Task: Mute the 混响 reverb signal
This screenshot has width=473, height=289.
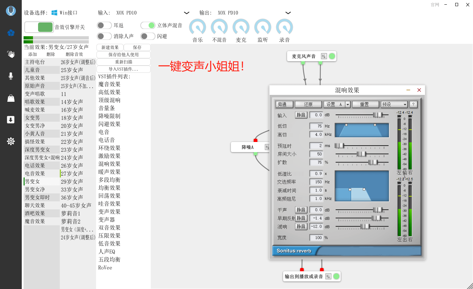Action: click(x=301, y=226)
